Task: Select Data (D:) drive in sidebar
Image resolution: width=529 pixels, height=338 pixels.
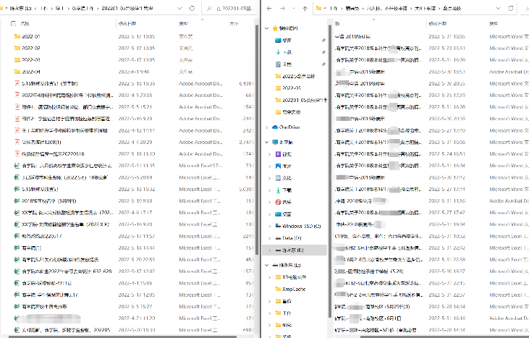Action: pyautogui.click(x=292, y=237)
